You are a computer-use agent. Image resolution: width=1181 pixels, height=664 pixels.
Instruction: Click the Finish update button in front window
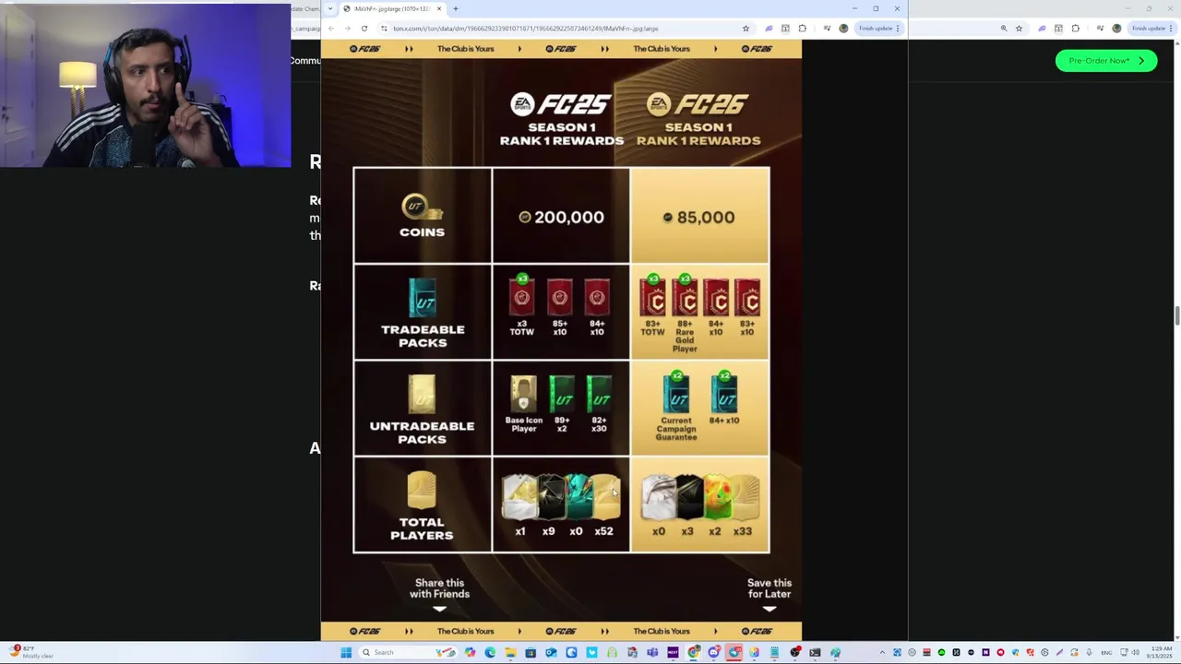click(878, 29)
